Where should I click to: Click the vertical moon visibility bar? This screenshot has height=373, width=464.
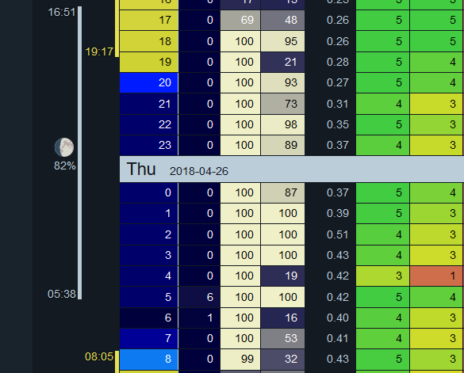[x=79, y=153]
